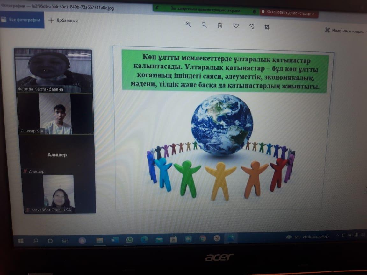Image resolution: width=367 pixels, height=275 pixels.
Task: Select Фарида Картанбаевна's video tile
Action: click(x=54, y=71)
